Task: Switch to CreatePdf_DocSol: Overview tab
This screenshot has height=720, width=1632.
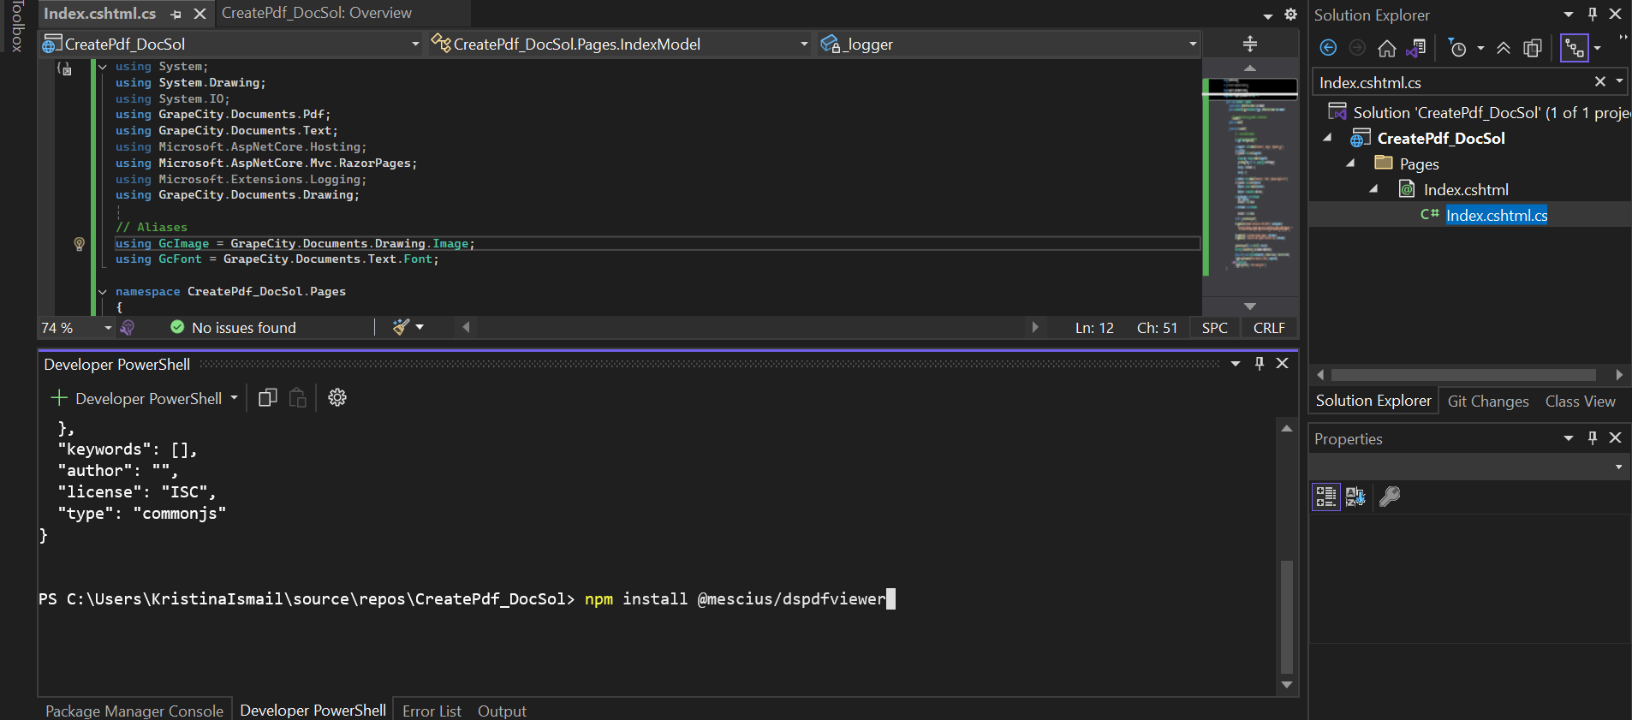Action: click(x=316, y=13)
